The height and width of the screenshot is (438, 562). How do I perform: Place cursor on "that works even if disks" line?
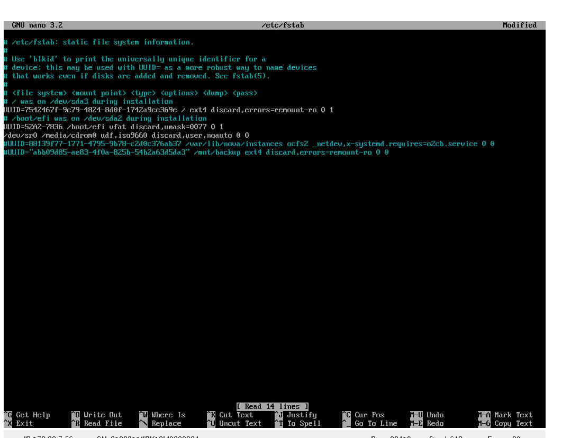click(137, 76)
